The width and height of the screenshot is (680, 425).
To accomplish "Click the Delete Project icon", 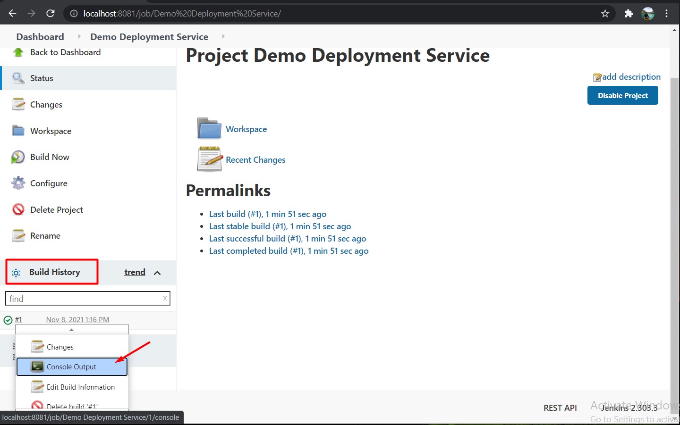I will pos(18,209).
